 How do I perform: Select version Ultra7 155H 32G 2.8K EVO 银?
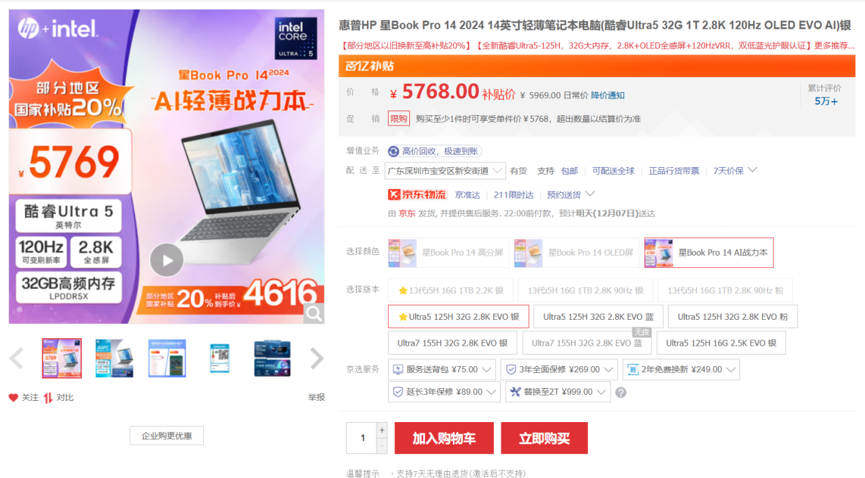[452, 343]
